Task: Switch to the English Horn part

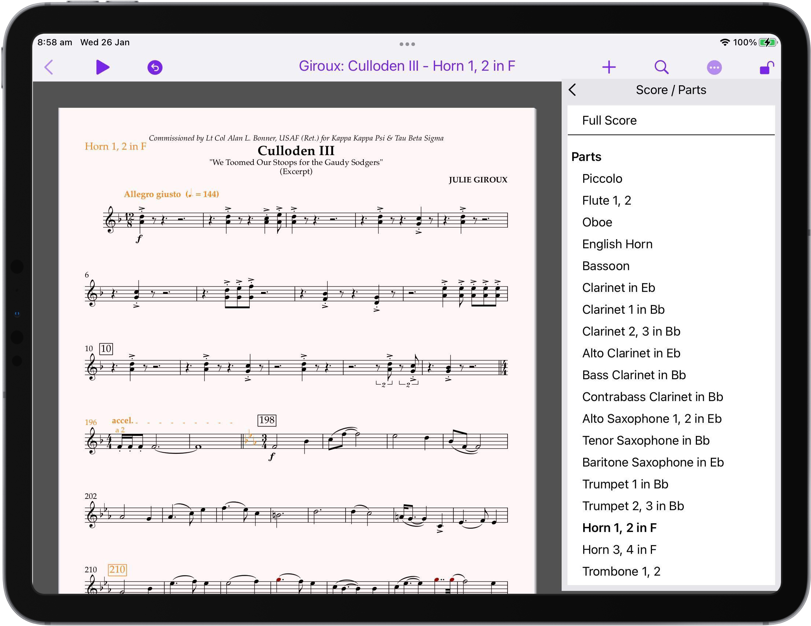Action: click(671, 244)
